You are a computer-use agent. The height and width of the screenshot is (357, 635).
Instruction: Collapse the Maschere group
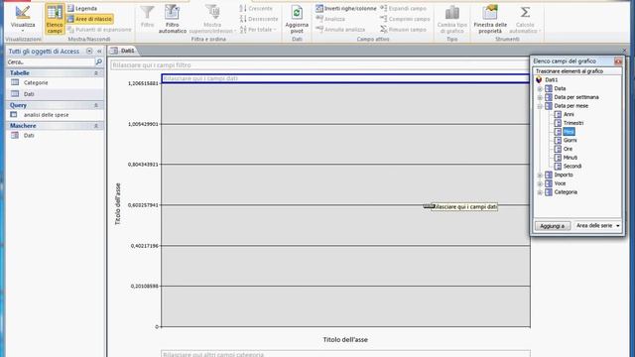click(96, 126)
